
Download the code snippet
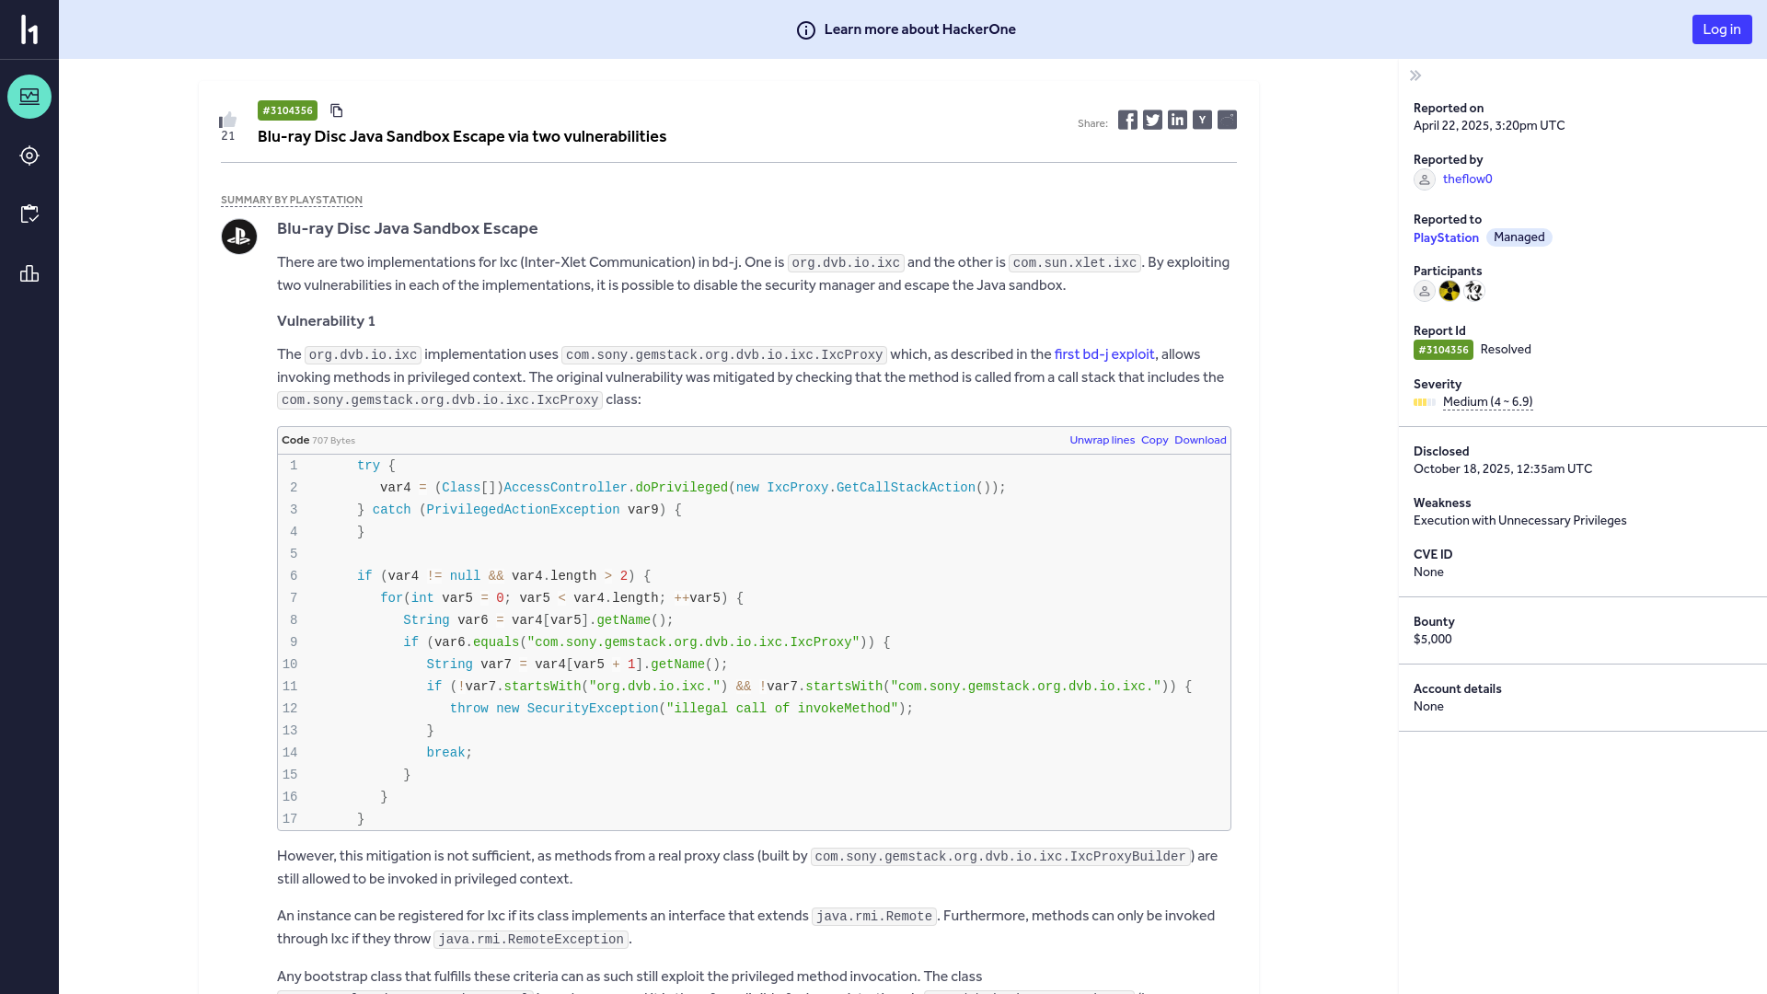click(1199, 440)
